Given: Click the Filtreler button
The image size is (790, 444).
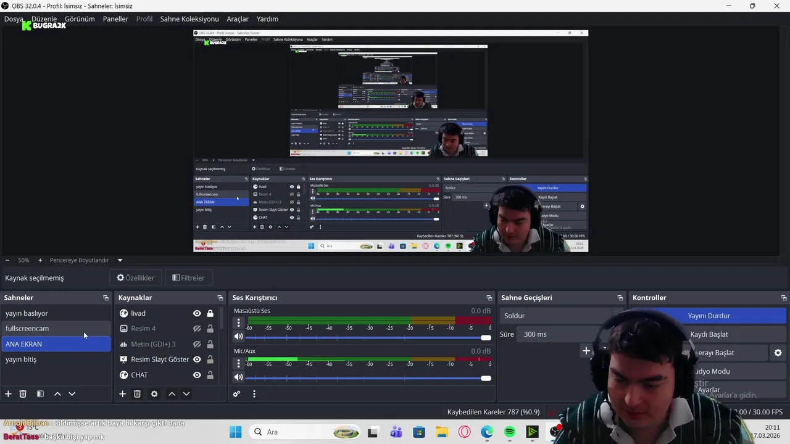Looking at the screenshot, I should pos(188,278).
